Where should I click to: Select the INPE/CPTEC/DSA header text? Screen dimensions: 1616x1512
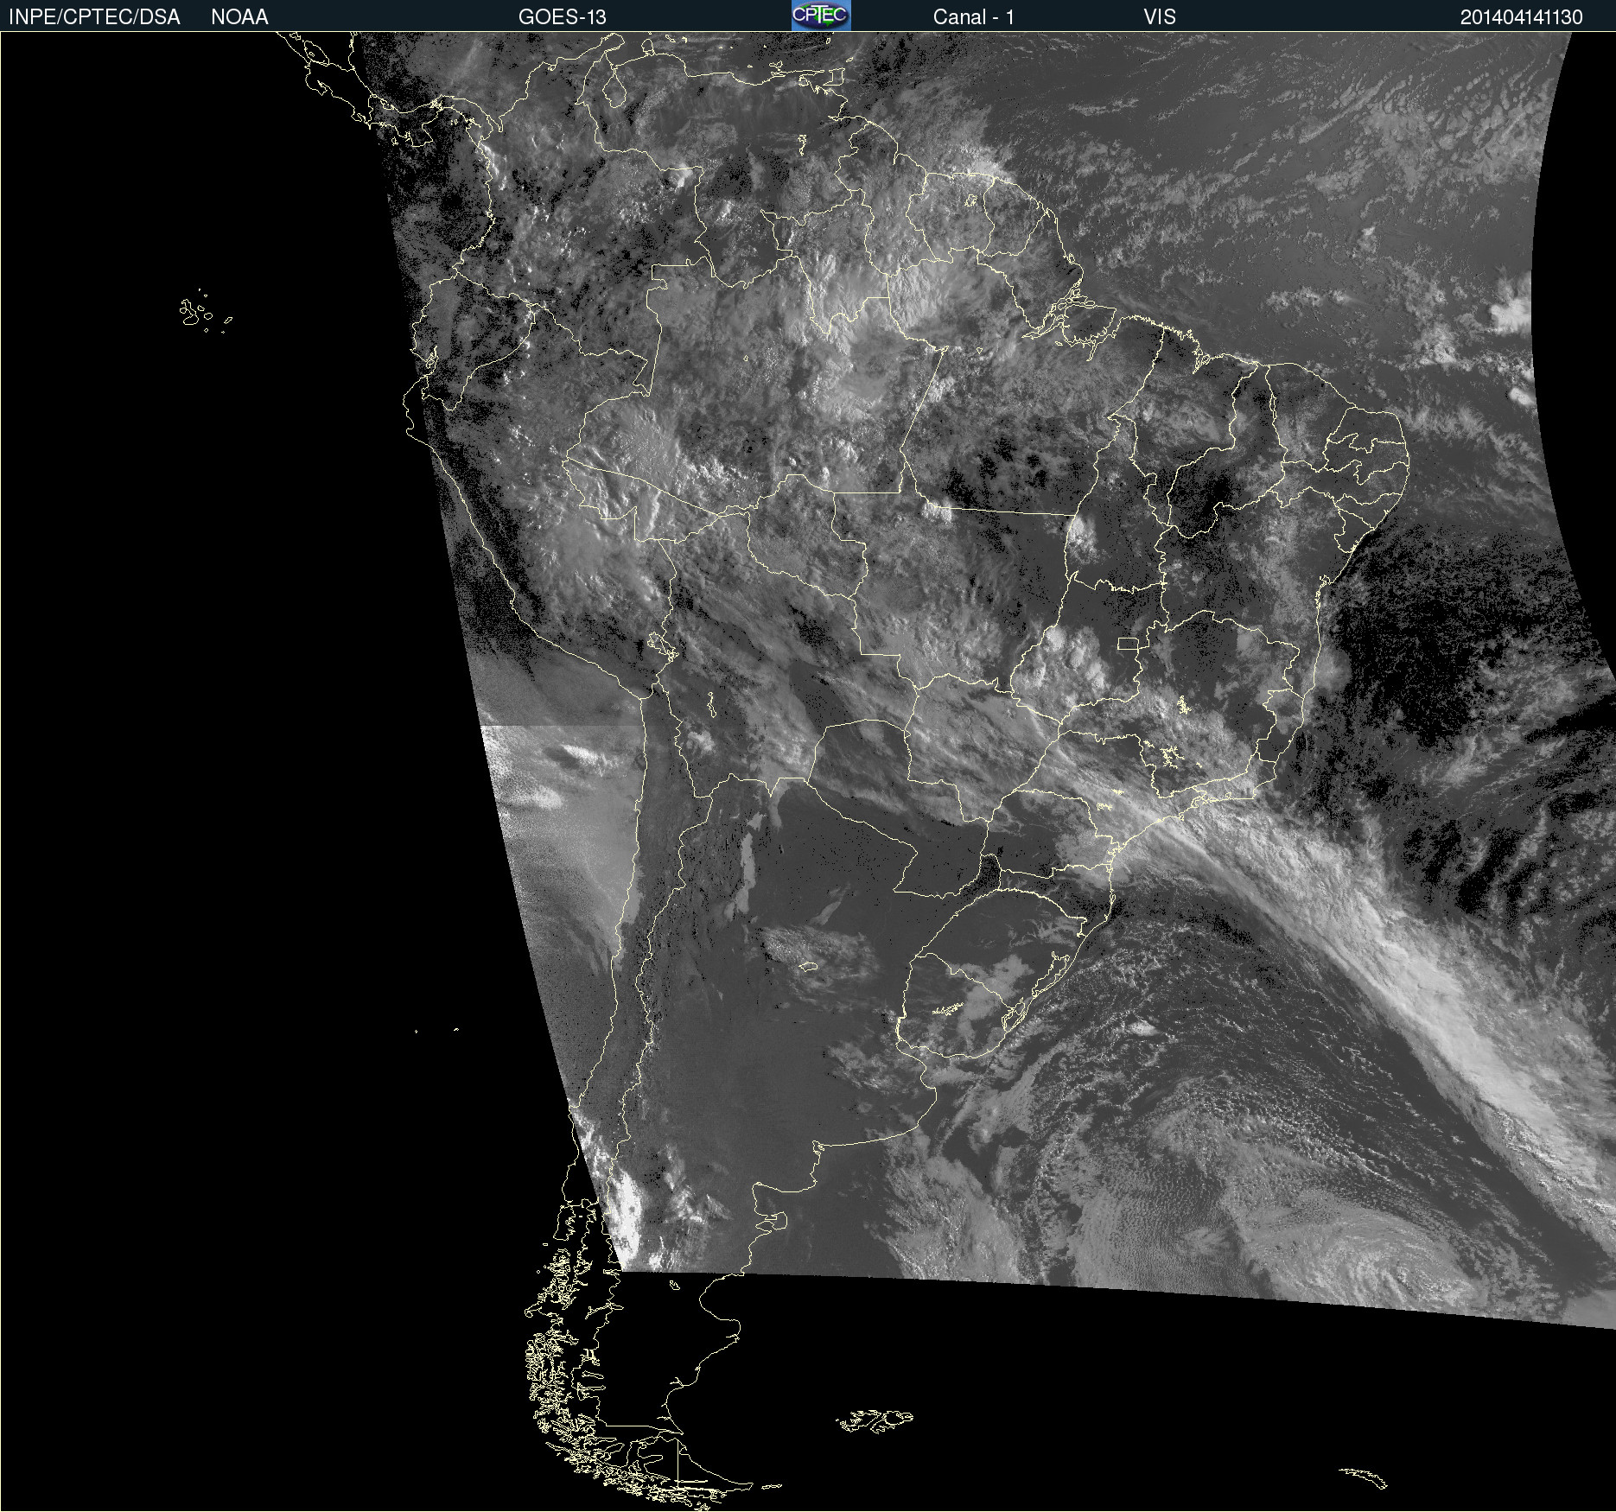(94, 17)
